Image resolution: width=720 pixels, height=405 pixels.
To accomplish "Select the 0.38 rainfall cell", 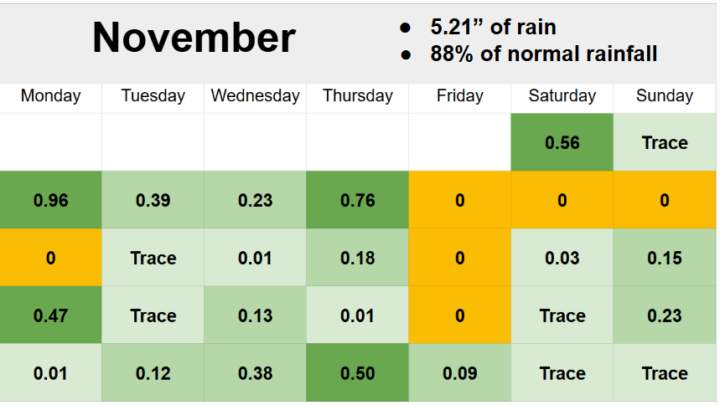I will 255,373.
